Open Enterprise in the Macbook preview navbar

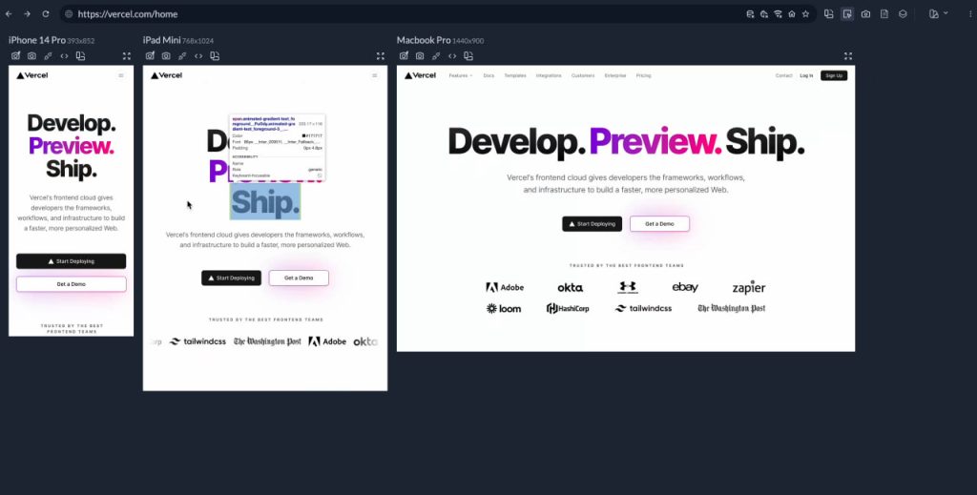click(615, 75)
